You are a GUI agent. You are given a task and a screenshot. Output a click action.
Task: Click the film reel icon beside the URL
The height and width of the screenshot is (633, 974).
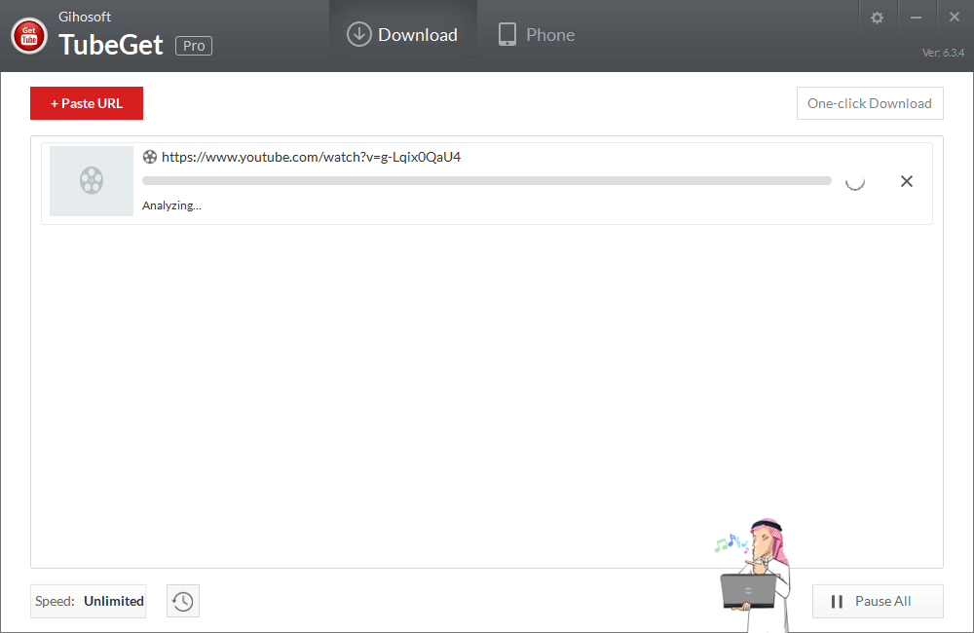pos(150,157)
